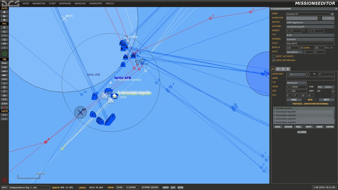338x190 pixels.
Task: Select the distance ruler tool
Action: 4,119
